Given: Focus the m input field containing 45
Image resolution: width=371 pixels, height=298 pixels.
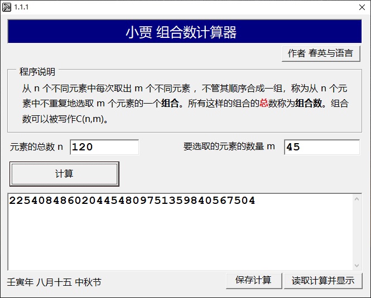Looking at the screenshot, I should (321, 147).
